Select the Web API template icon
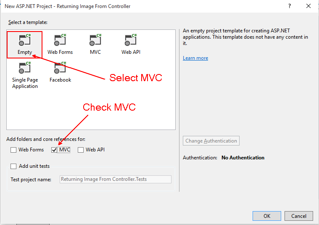 [x=131, y=40]
